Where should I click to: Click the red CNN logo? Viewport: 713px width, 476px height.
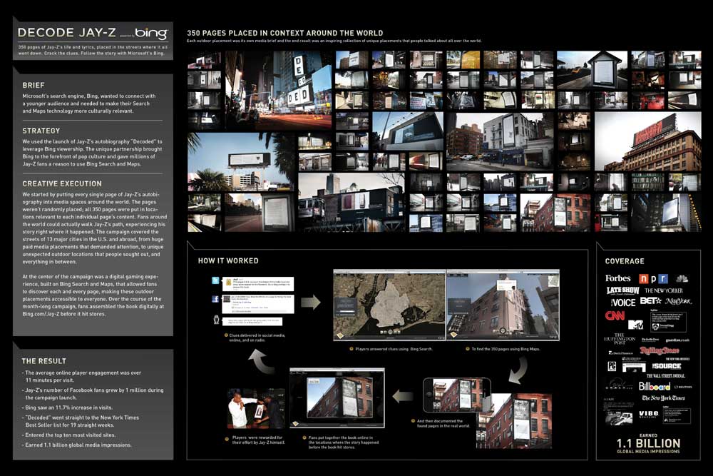[x=615, y=315]
